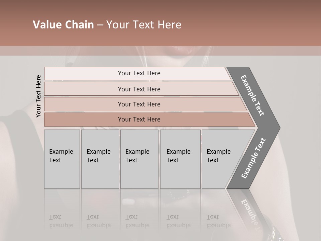Image resolution: width=321 pixels, height=241 pixels.
Task: Select the fourth "Example Text" gray box
Action: pos(180,159)
